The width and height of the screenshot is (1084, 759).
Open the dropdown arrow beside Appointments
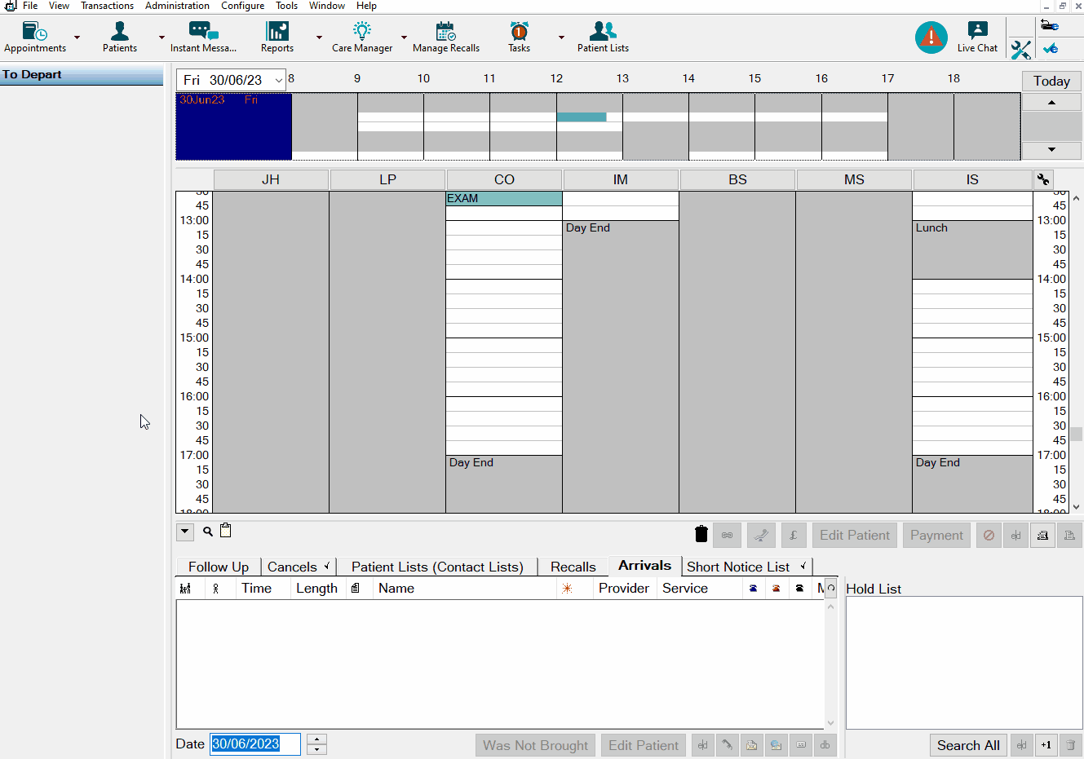click(77, 38)
